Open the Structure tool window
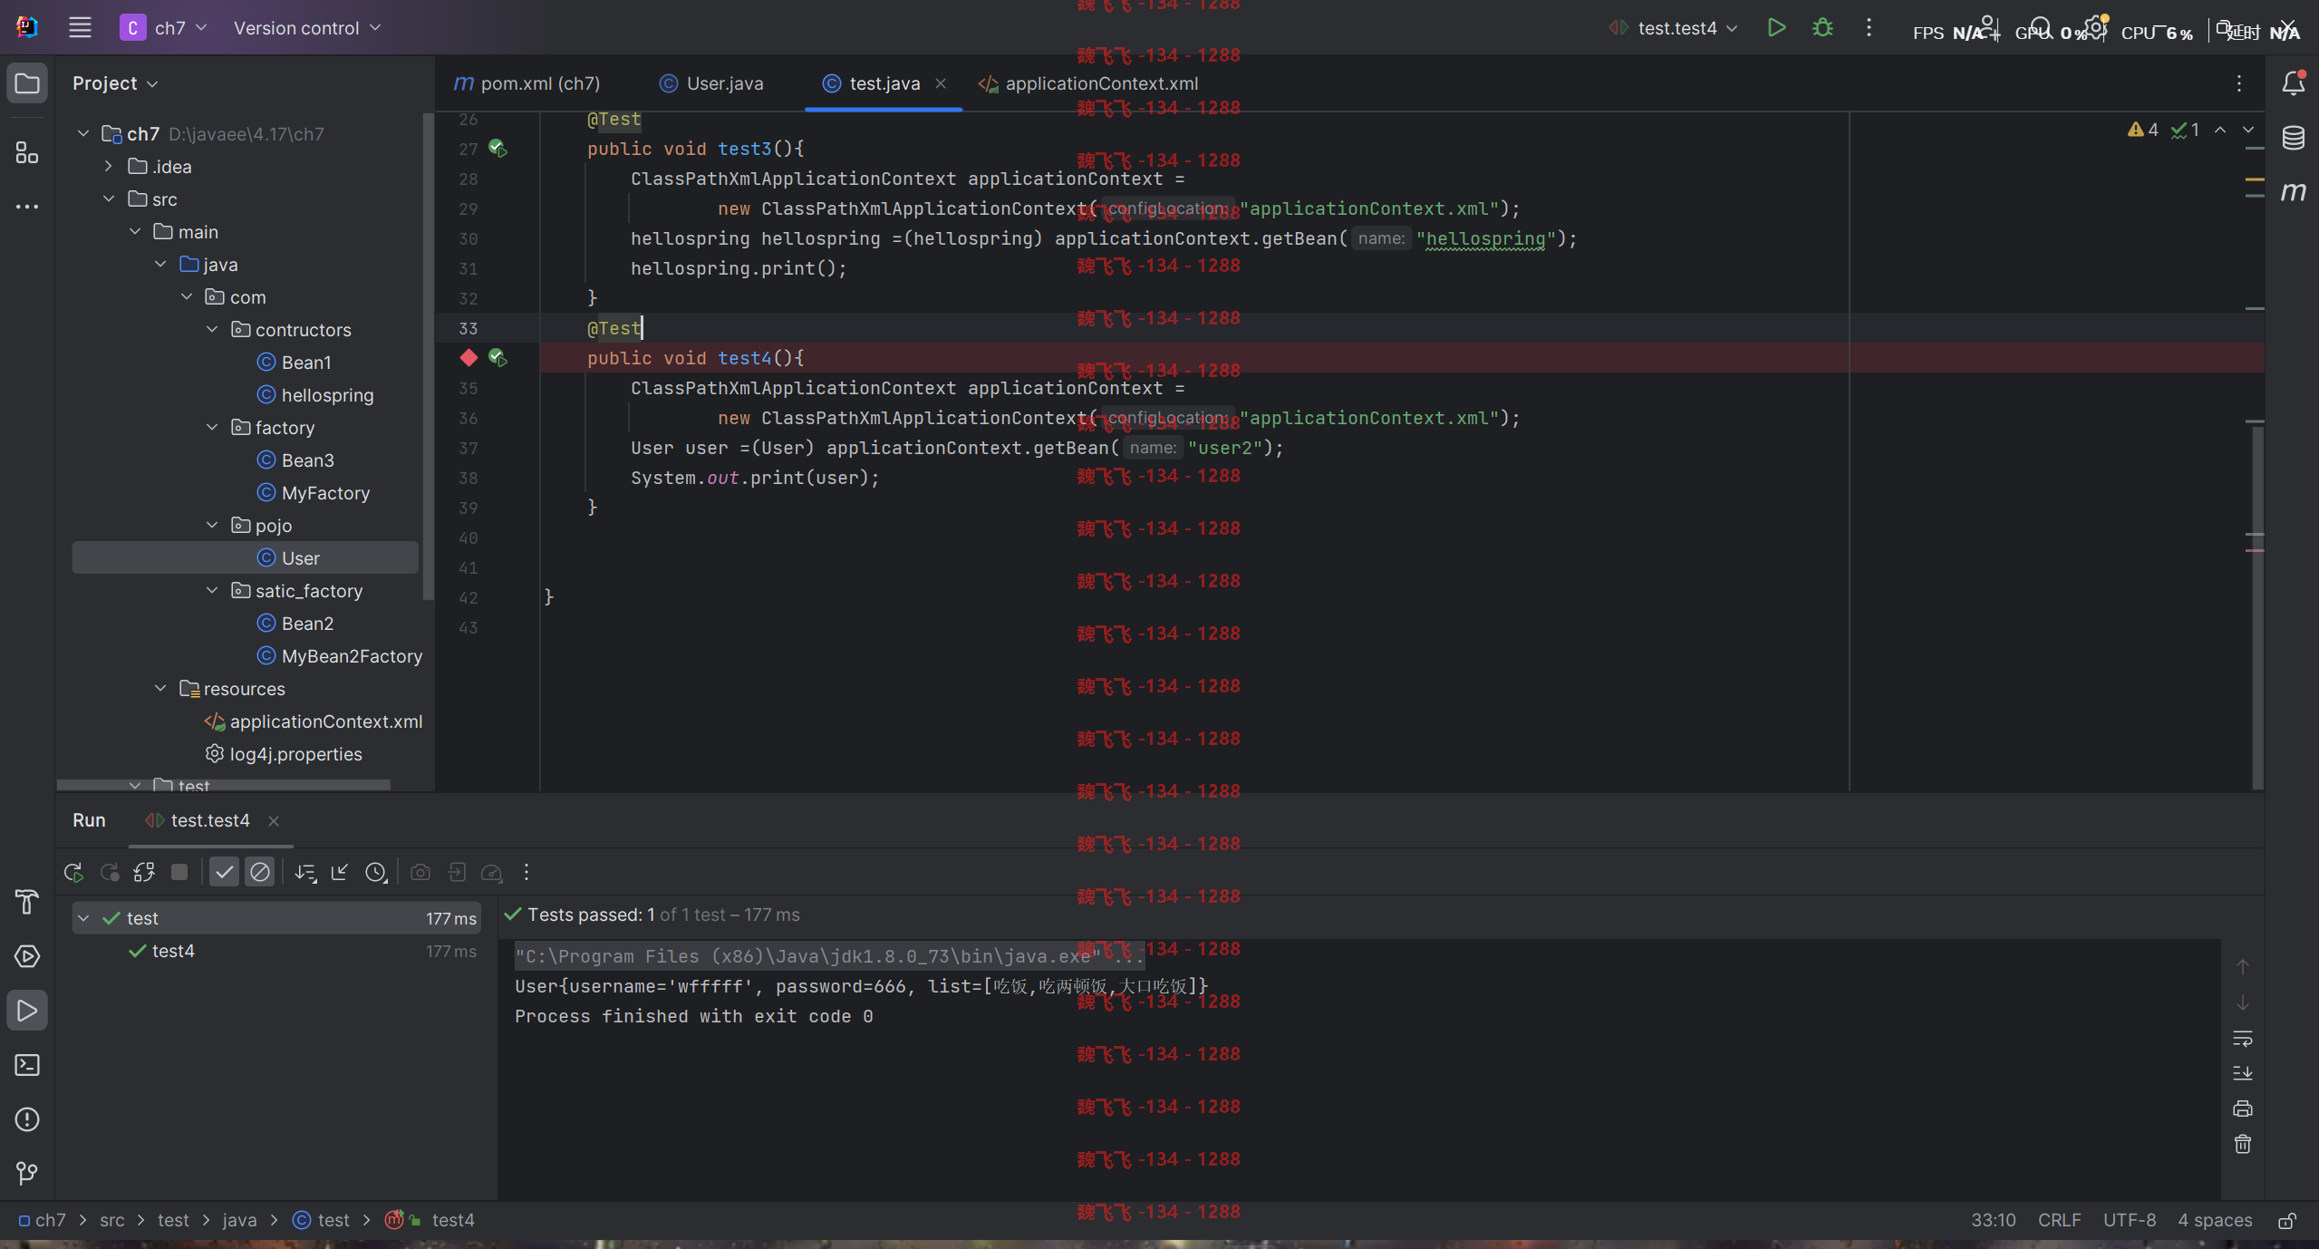This screenshot has width=2319, height=1249. click(x=27, y=152)
